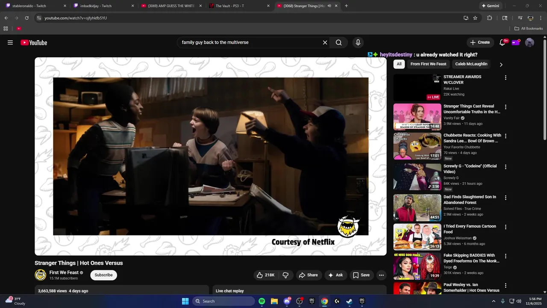Ask about this video with Ask button
Image resolution: width=547 pixels, height=308 pixels.
click(x=335, y=275)
